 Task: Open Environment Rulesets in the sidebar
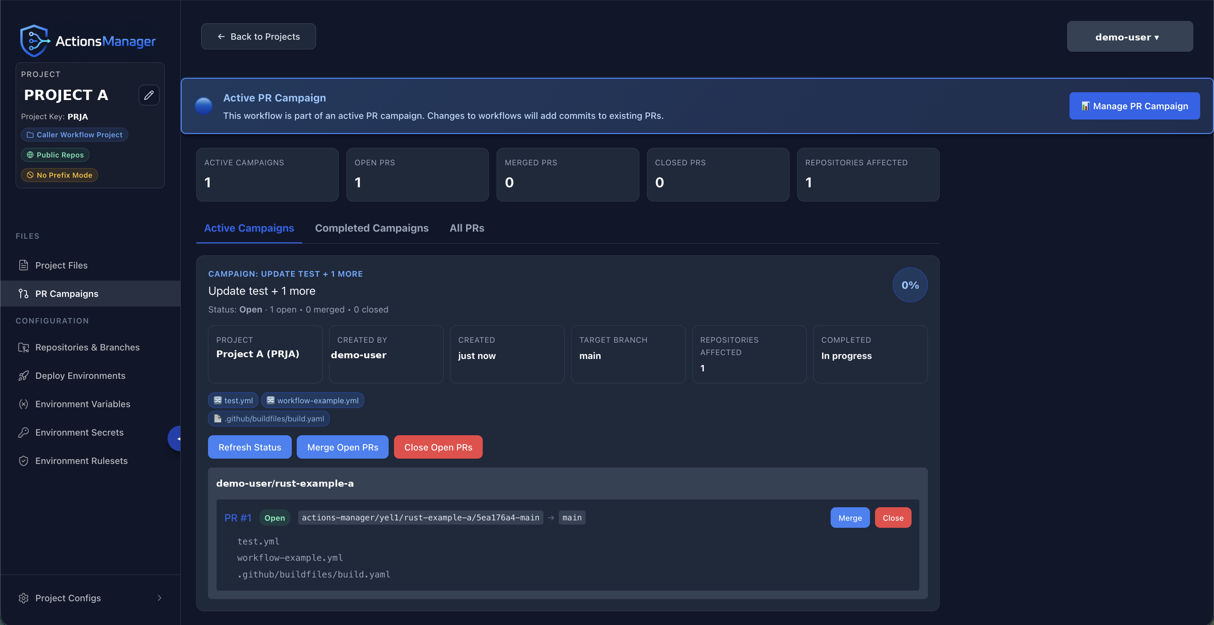coord(90,461)
